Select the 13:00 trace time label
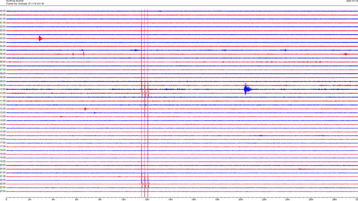 pos(3,112)
